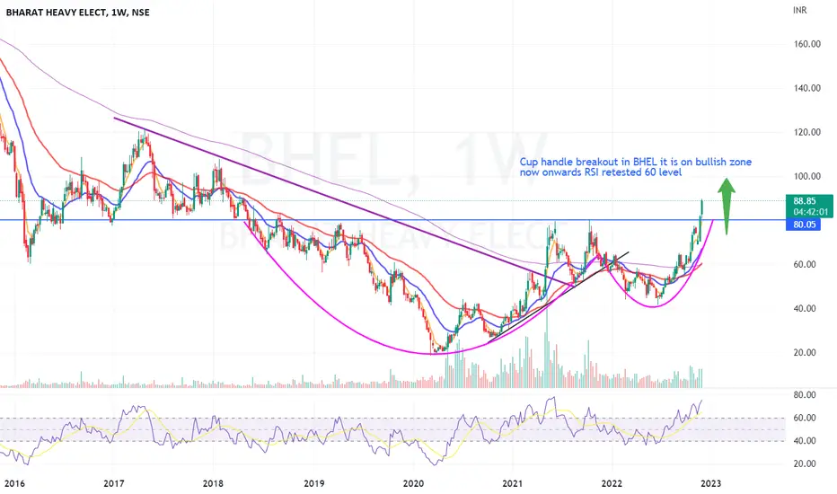Click the 2019 label on time axis
The image size is (837, 494).
point(314,484)
